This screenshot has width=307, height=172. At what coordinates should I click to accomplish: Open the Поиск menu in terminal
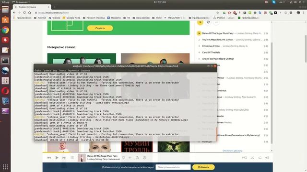(62, 71)
